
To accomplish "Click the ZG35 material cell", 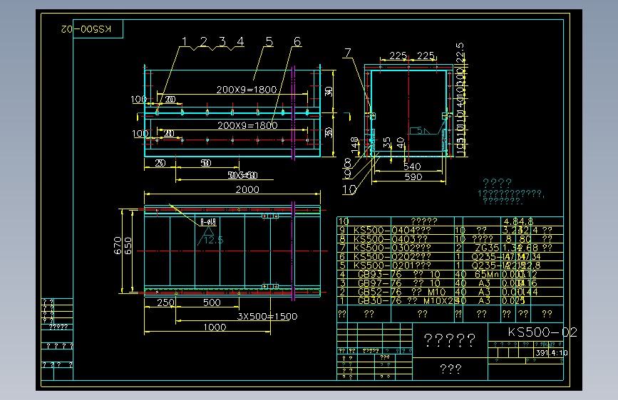I will tap(487, 248).
